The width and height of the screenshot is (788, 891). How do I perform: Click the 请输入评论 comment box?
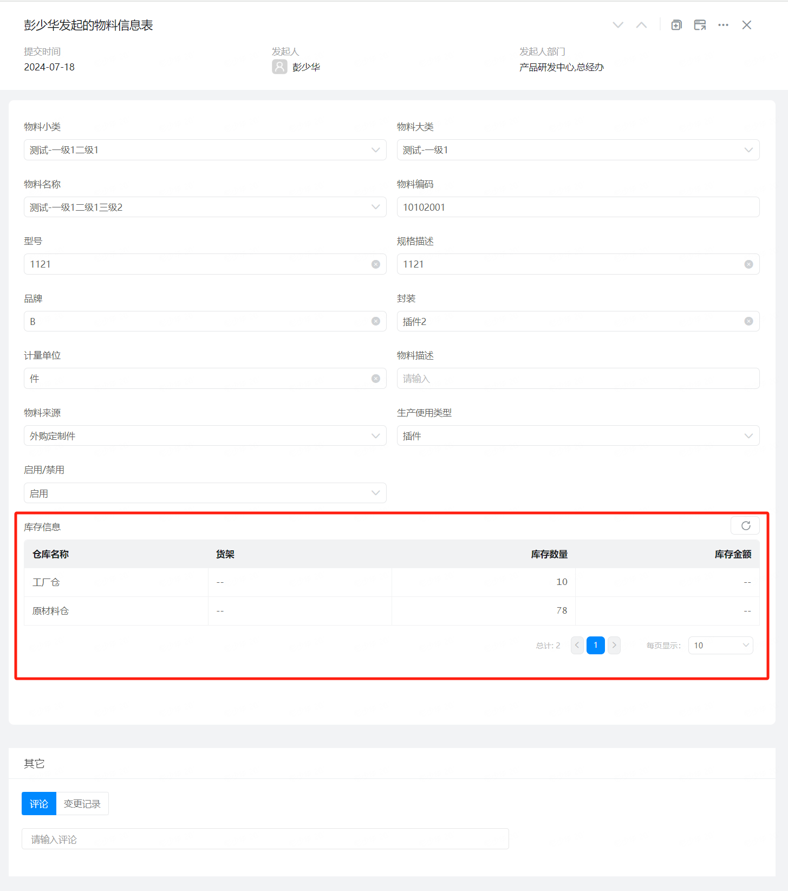tap(265, 839)
